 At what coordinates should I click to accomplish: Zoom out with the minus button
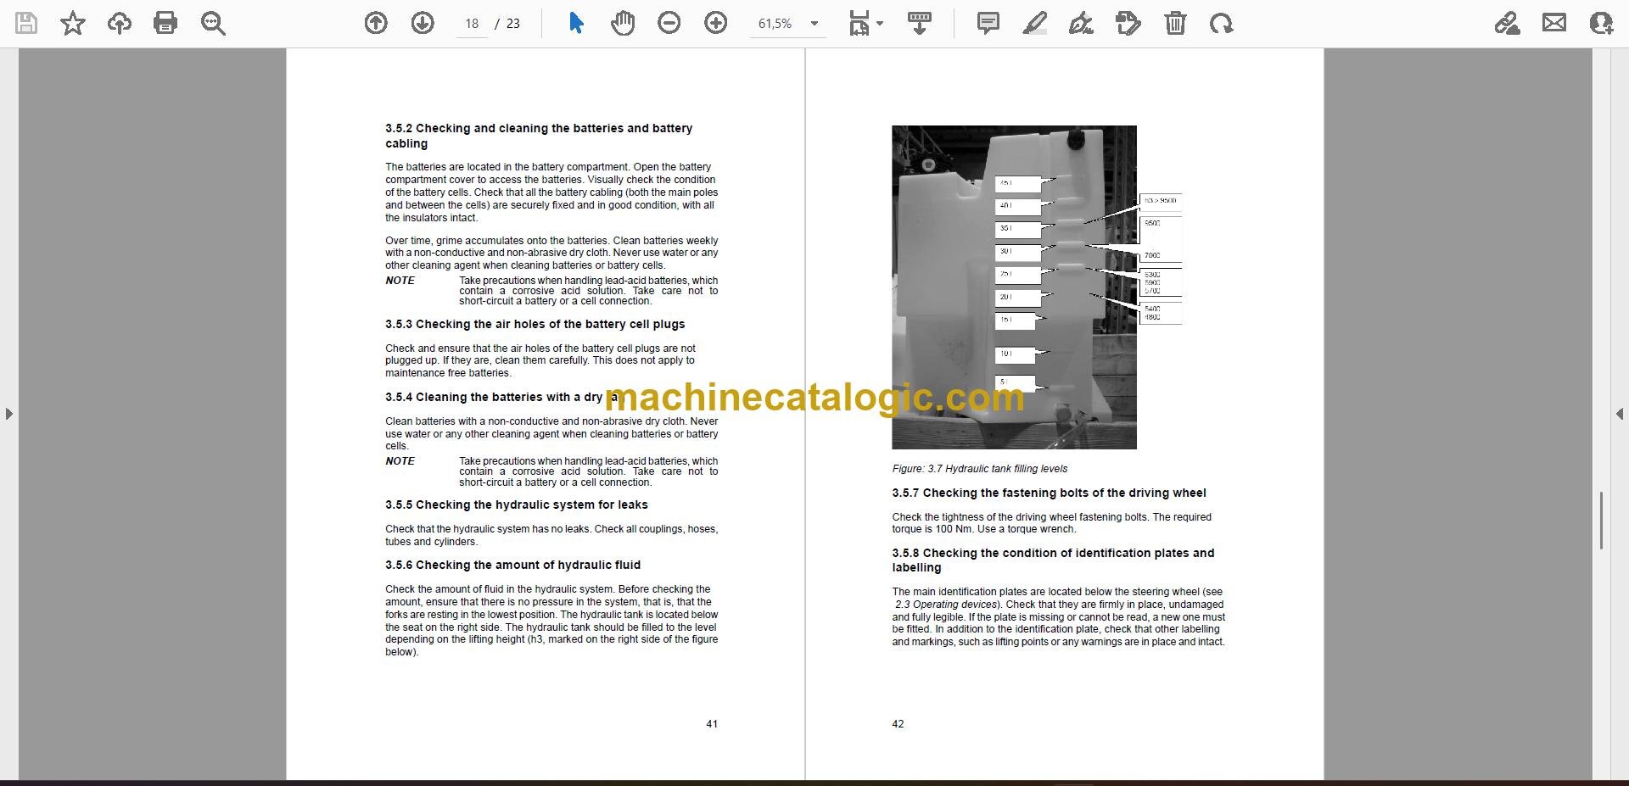(x=669, y=23)
